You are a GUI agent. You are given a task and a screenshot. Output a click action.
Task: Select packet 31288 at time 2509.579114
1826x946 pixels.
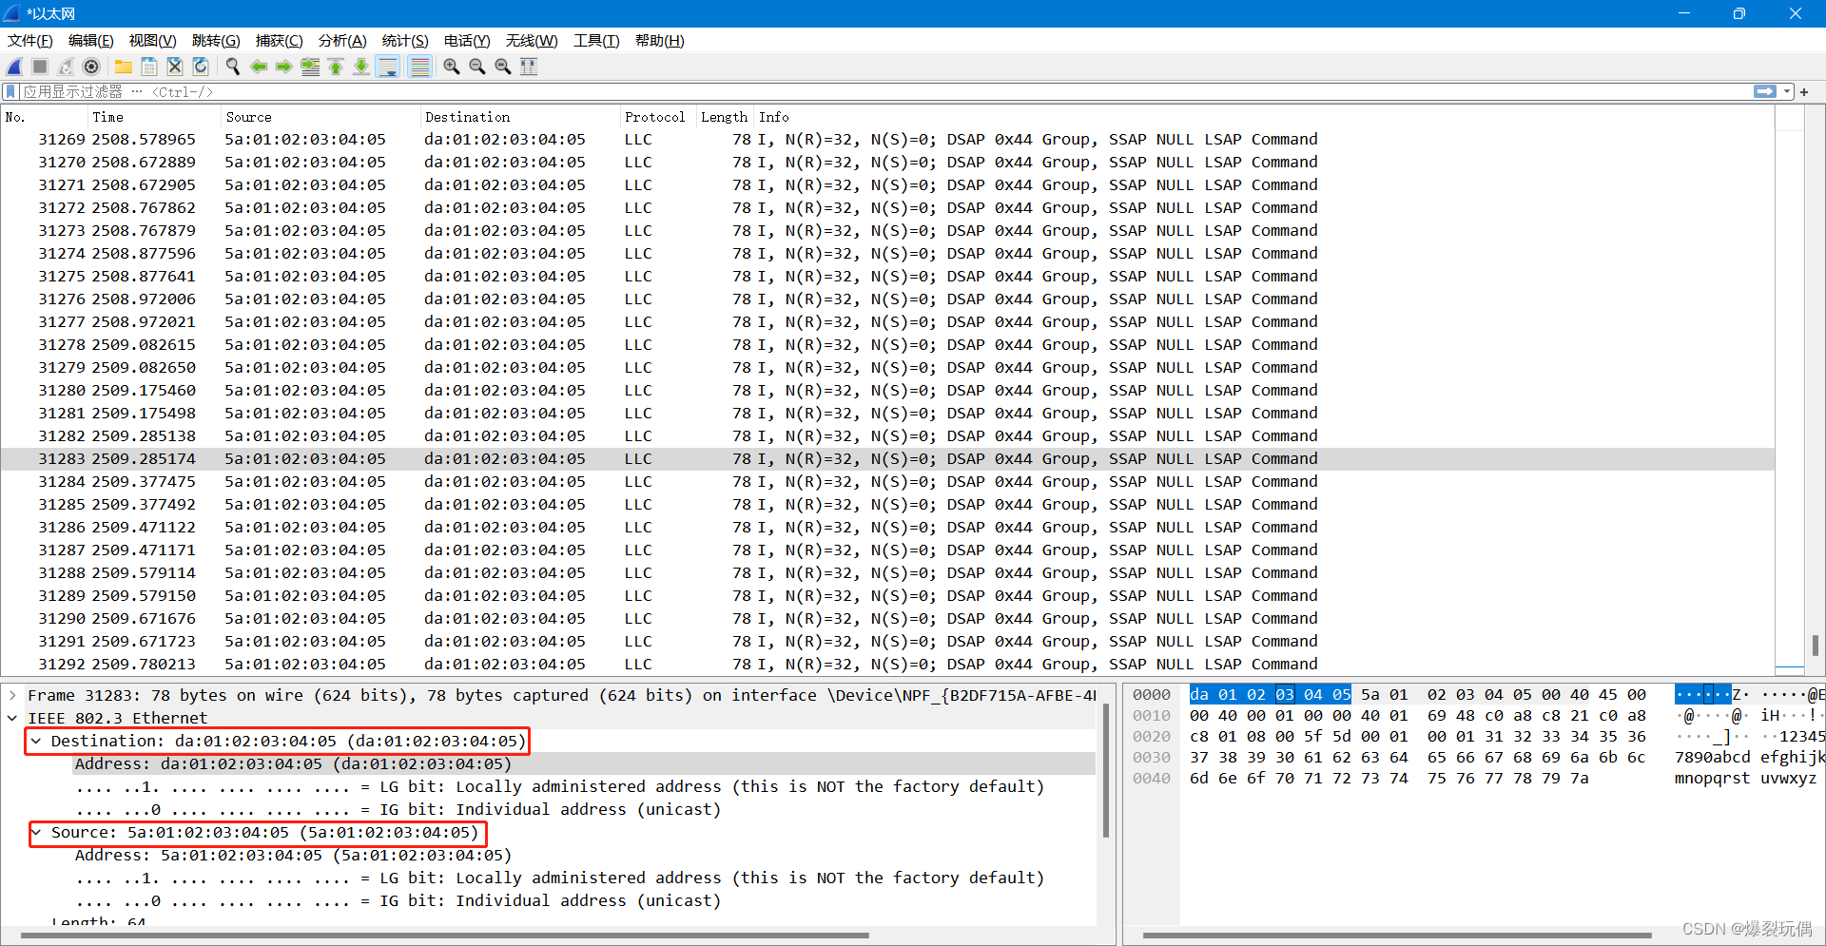(x=887, y=572)
